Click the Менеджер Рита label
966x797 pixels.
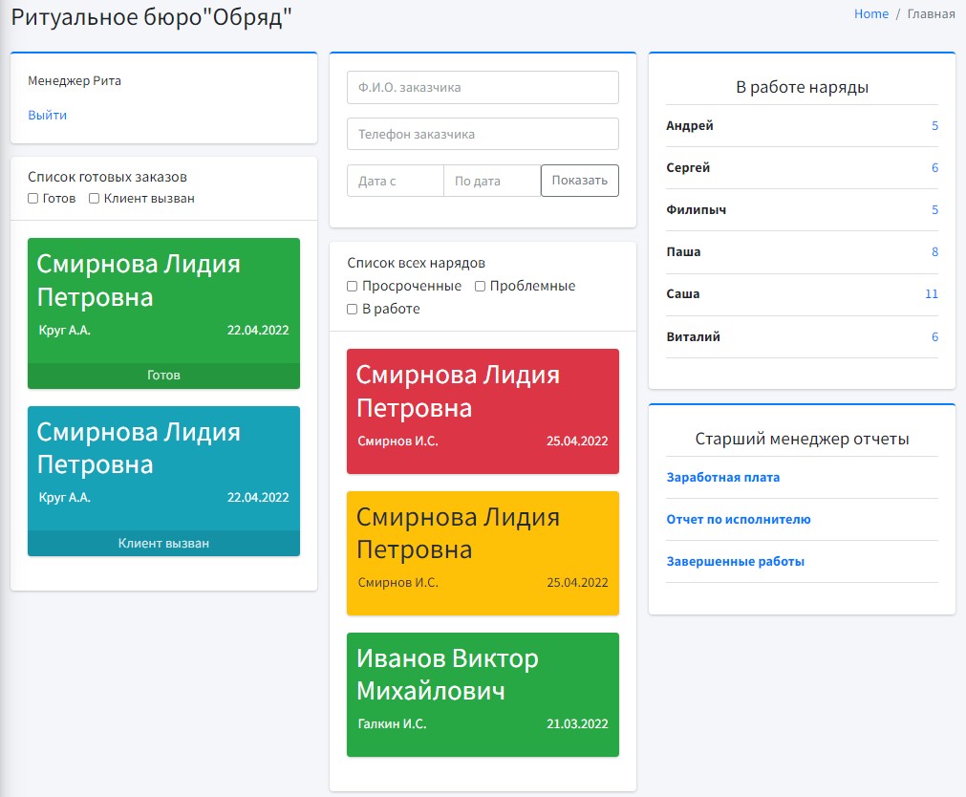[75, 80]
